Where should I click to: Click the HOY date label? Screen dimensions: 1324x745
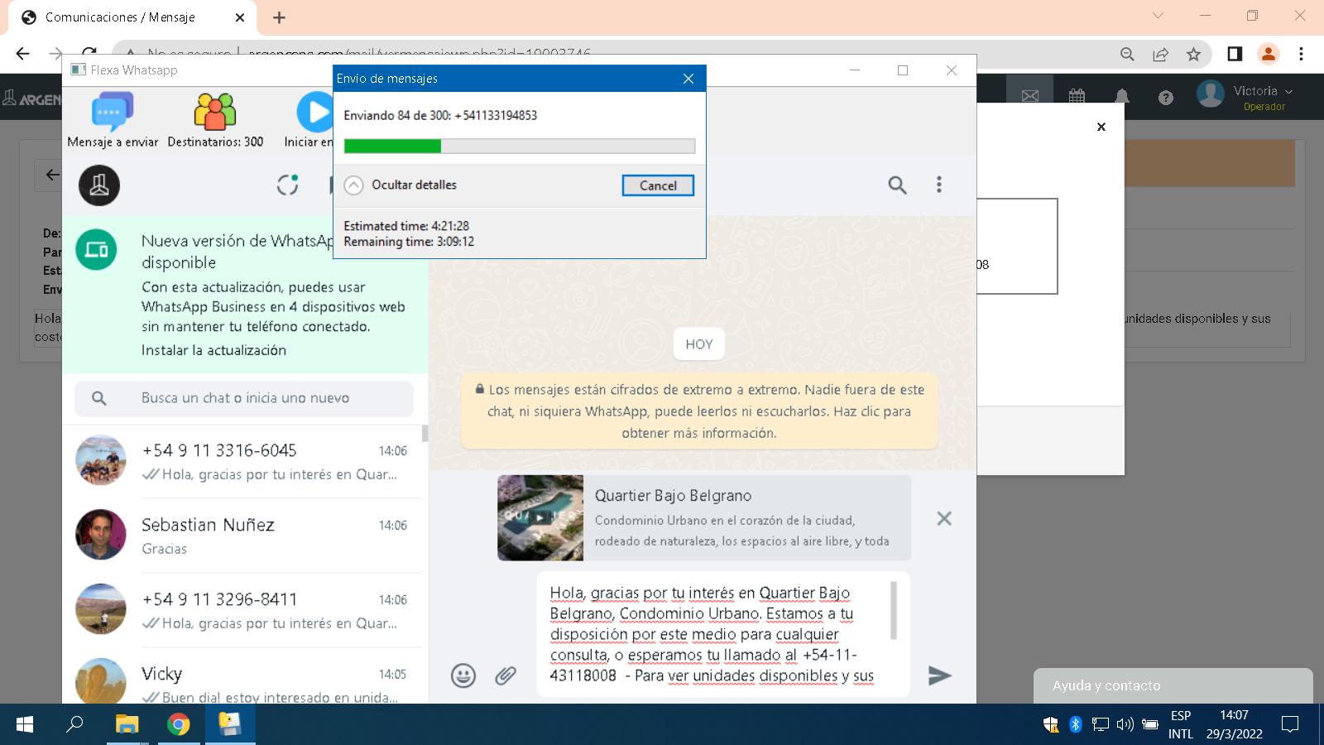pyautogui.click(x=699, y=344)
